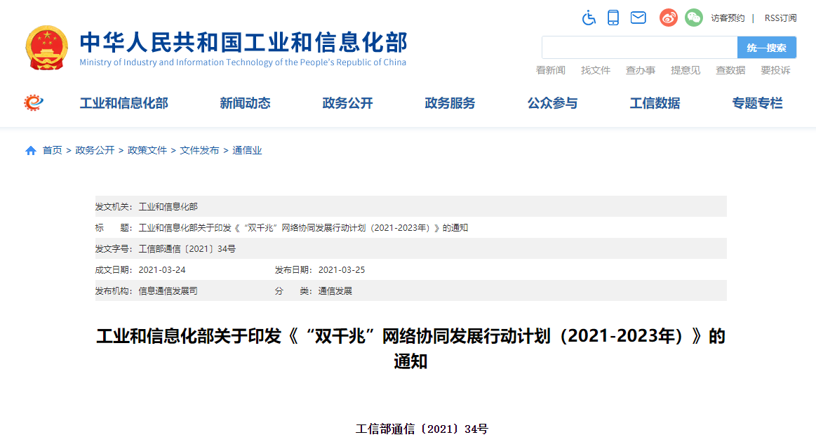Click the home icon in breadcrumb
This screenshot has height=442, width=816.
coord(31,151)
